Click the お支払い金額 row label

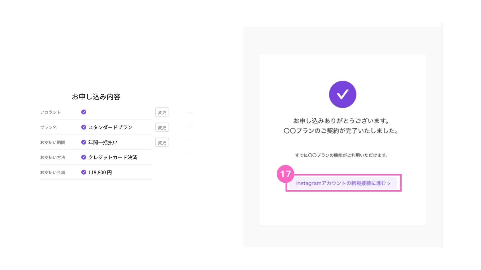pyautogui.click(x=53, y=172)
